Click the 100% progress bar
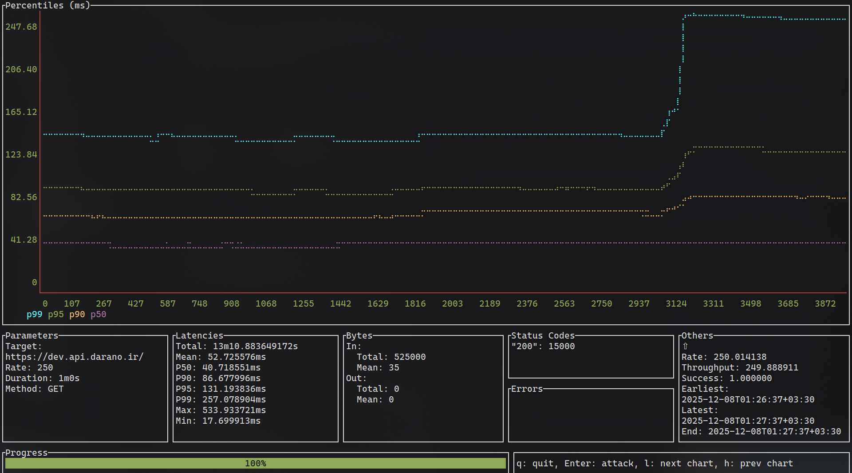This screenshot has height=473, width=852. click(x=256, y=463)
